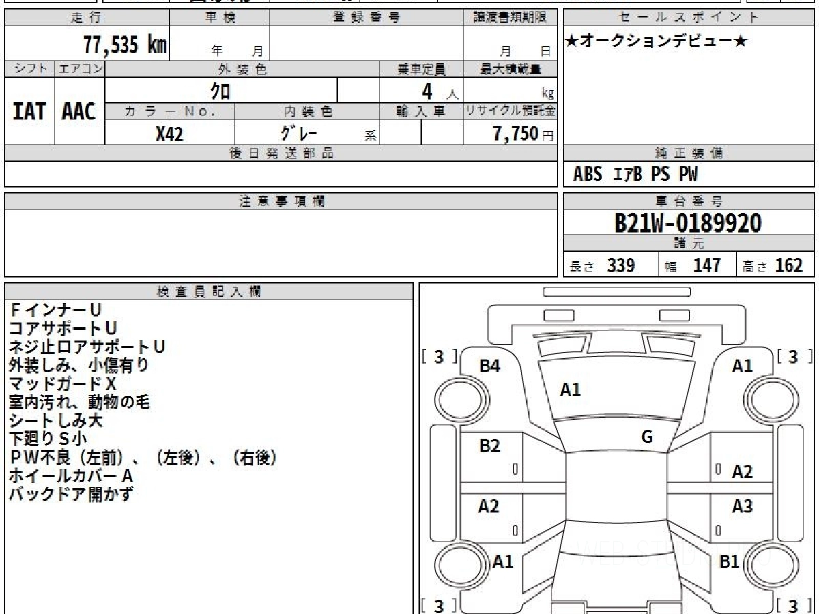The width and height of the screenshot is (819, 614).
Task: Click the G mark on the windshield
Action: 647,437
